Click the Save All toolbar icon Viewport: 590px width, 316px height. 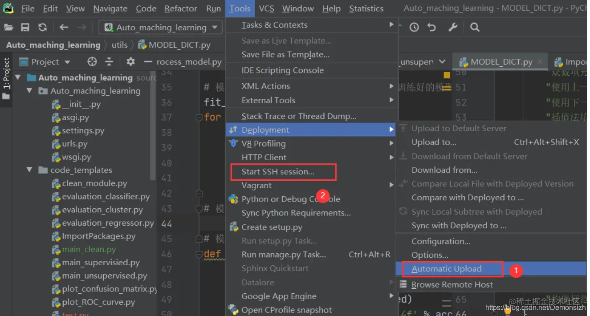pos(25,28)
